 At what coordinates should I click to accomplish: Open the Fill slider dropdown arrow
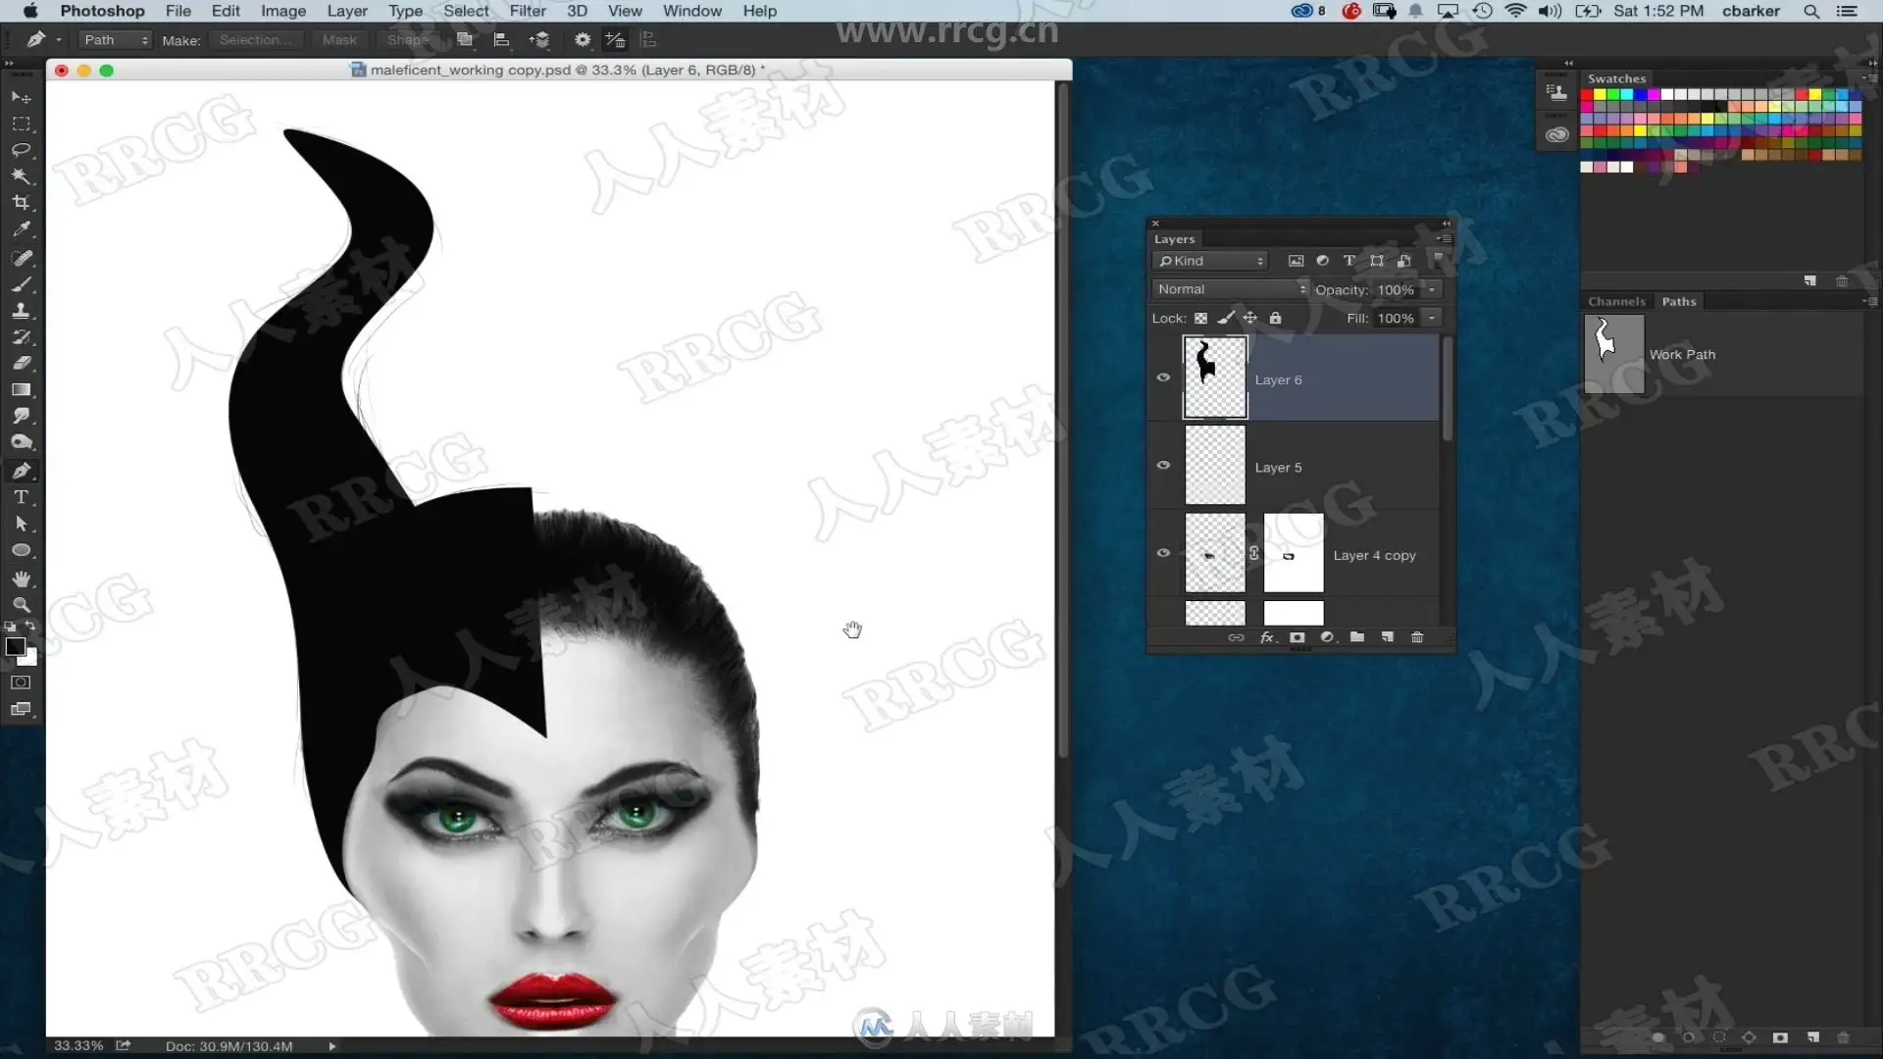[1432, 318]
